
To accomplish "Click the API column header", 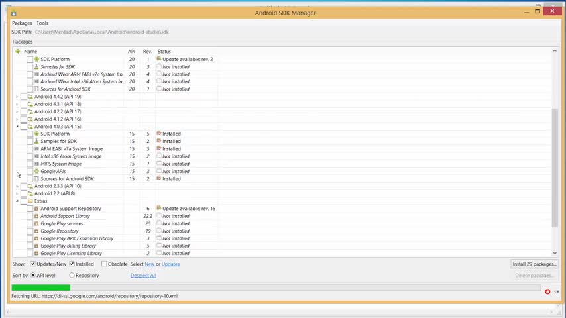I will pos(131,52).
